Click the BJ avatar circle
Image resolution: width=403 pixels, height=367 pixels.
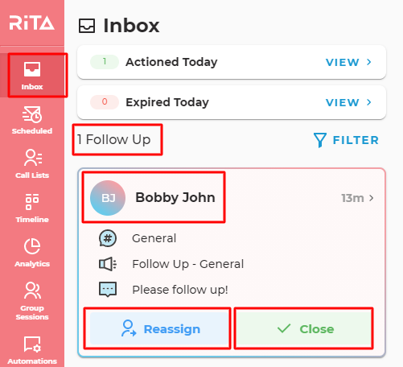[x=108, y=198]
